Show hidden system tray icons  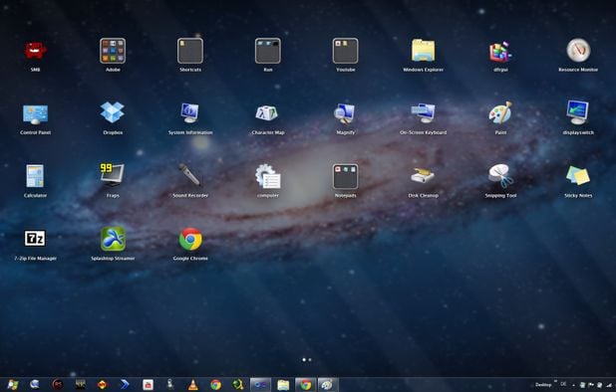click(x=574, y=385)
